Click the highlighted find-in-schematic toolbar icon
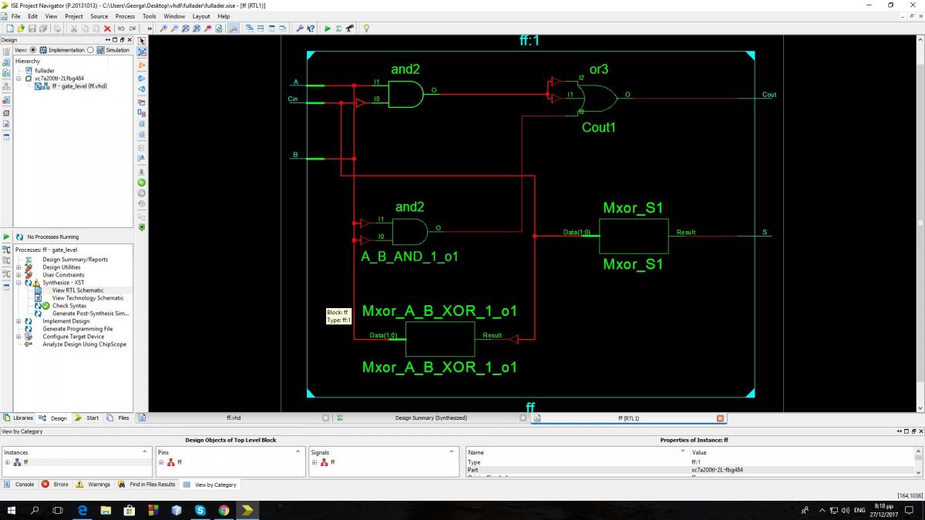This screenshot has width=925, height=520. [x=233, y=29]
